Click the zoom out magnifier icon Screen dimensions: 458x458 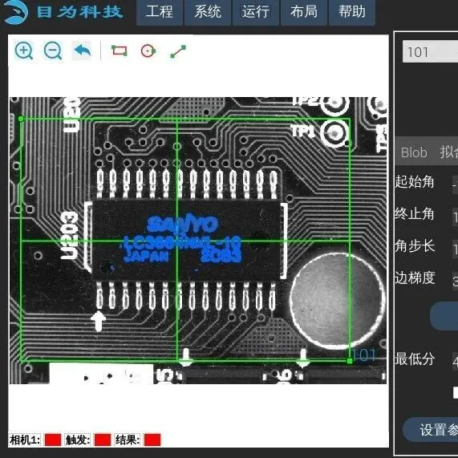click(x=53, y=51)
